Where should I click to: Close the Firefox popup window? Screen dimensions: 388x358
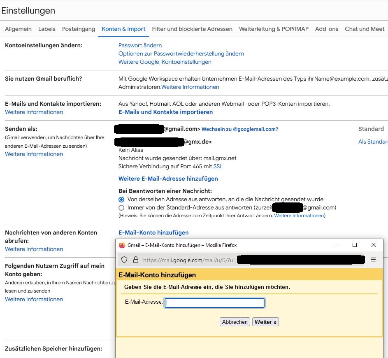(x=374, y=245)
